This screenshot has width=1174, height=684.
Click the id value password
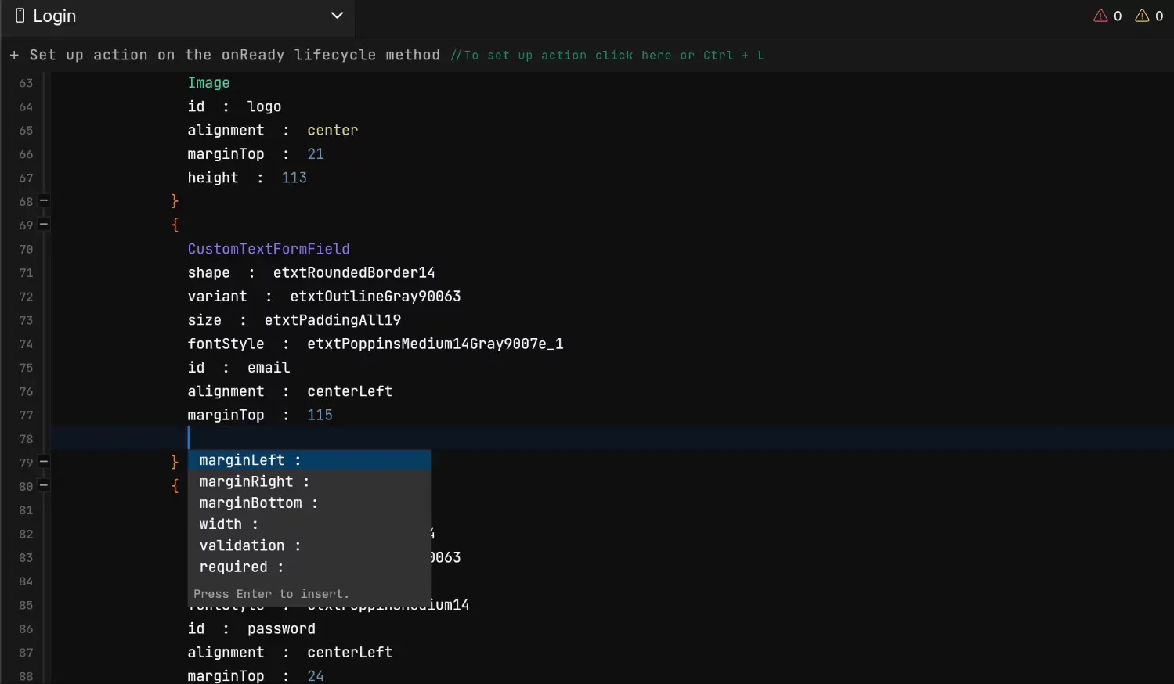(281, 628)
